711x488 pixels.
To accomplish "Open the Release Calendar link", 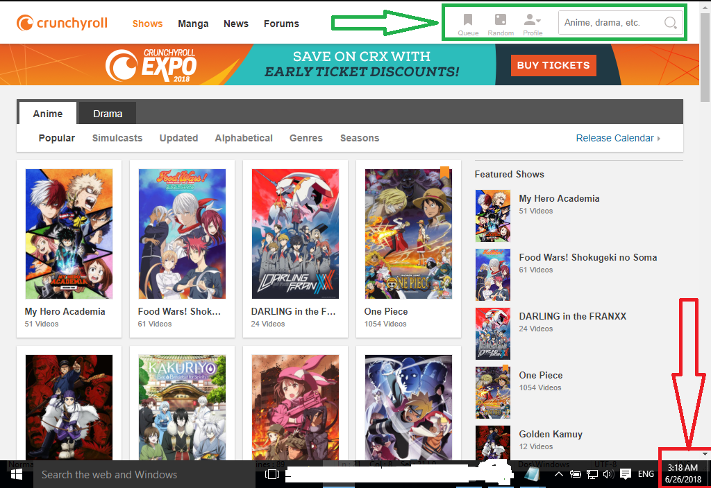I will click(x=617, y=138).
